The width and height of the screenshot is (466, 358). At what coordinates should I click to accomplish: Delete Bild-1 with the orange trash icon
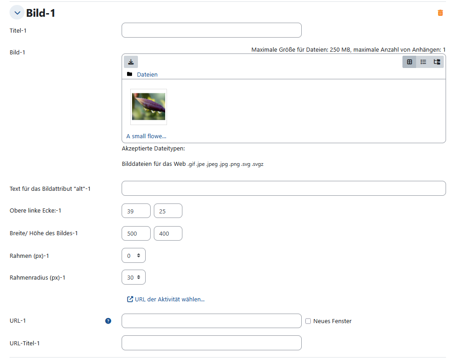(440, 13)
